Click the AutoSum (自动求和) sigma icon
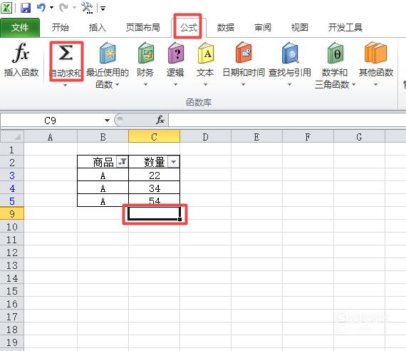The width and height of the screenshot is (406, 351). (x=66, y=53)
